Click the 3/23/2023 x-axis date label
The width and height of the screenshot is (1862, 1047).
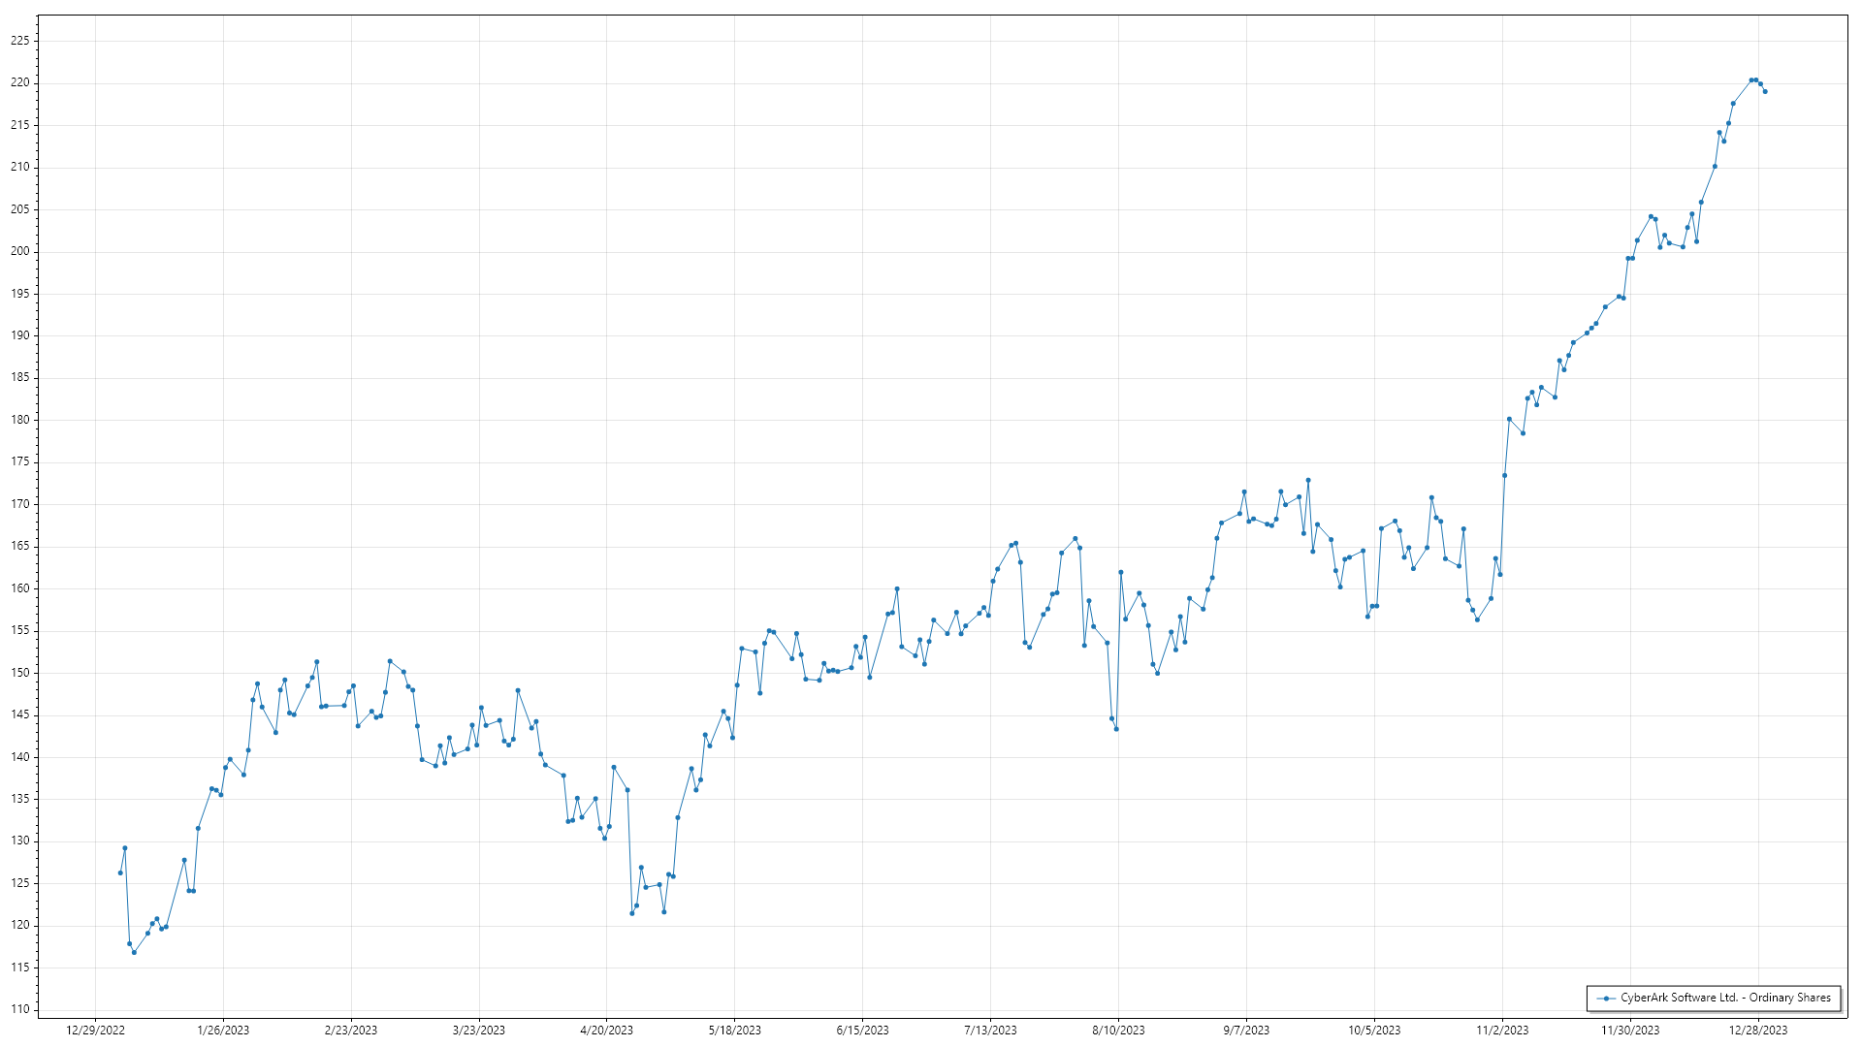479,1030
